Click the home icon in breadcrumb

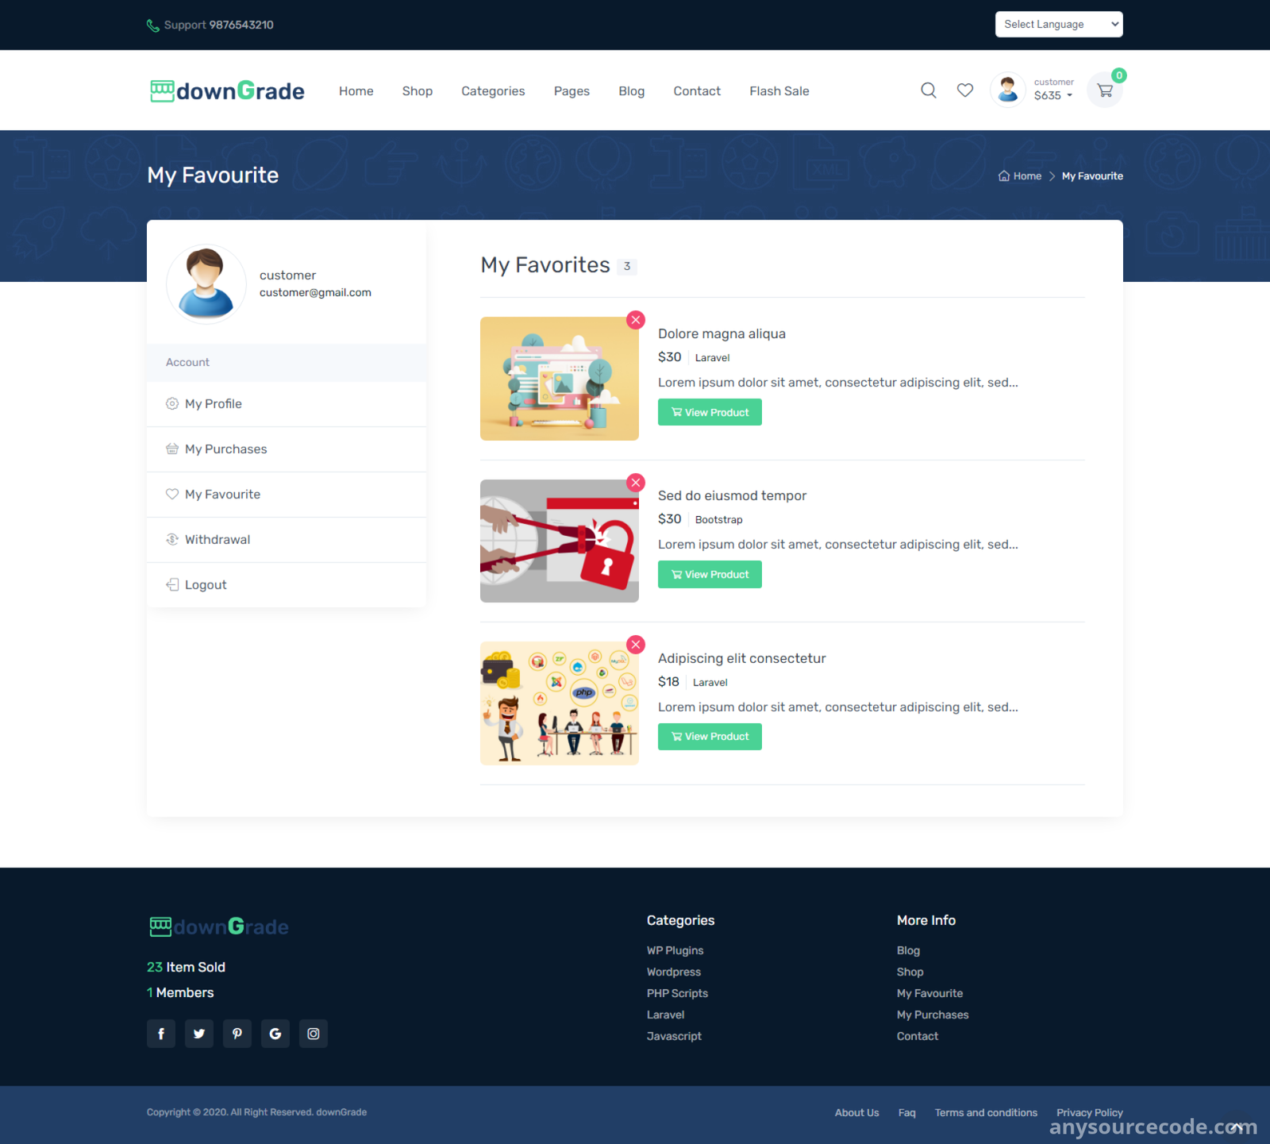click(x=1004, y=176)
